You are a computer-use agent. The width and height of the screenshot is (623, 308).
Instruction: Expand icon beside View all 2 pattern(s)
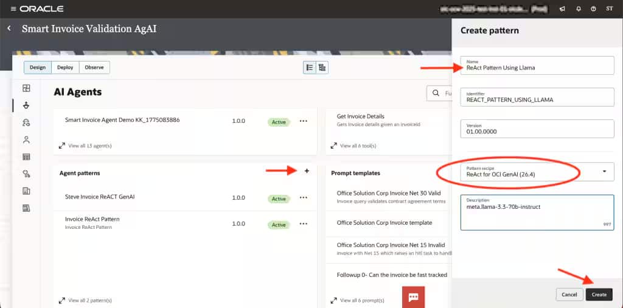pos(62,301)
